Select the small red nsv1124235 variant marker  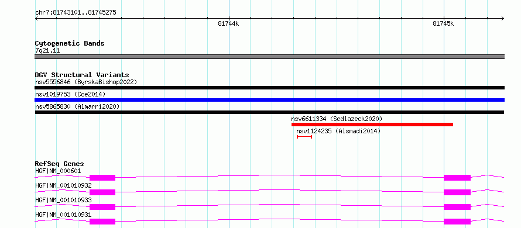(x=304, y=137)
